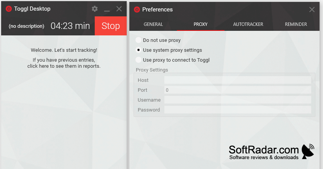Screen dimensions: 323x169
Task: Stop the running timer
Action: [111, 26]
